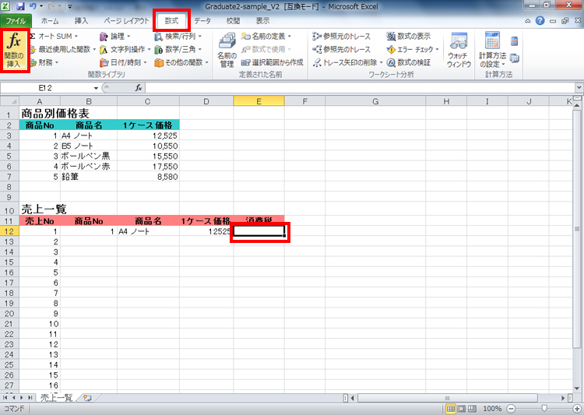This screenshot has height=415, width=584.
Task: Click zoom in plus button
Action: (x=576, y=409)
